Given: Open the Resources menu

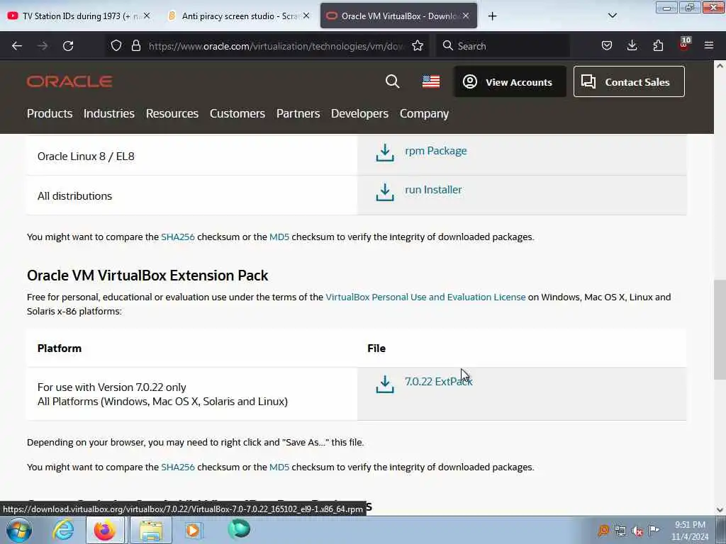Looking at the screenshot, I should coord(172,113).
